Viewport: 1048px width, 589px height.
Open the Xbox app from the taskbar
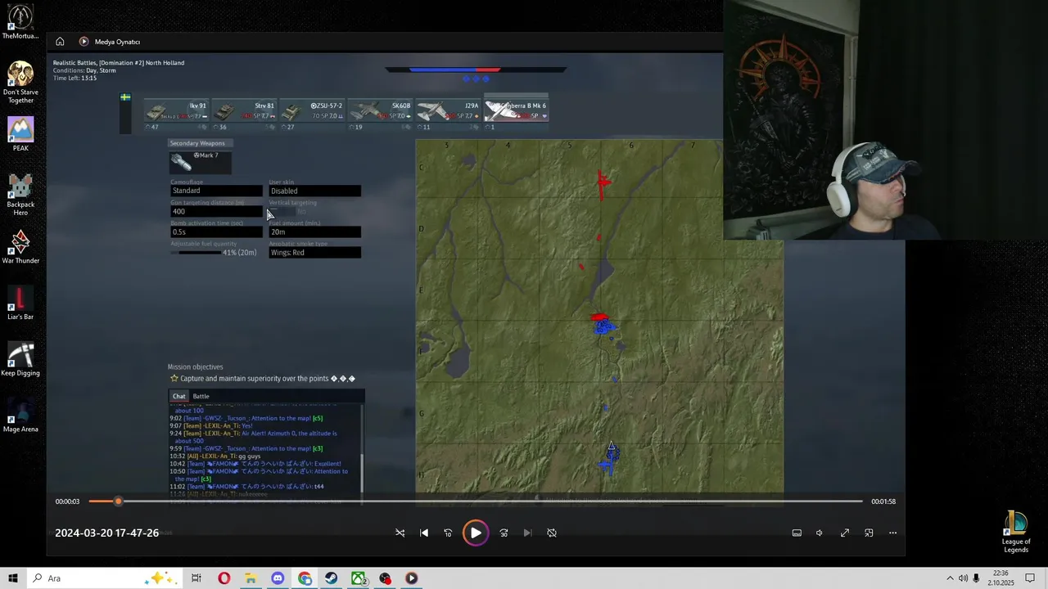click(x=358, y=578)
